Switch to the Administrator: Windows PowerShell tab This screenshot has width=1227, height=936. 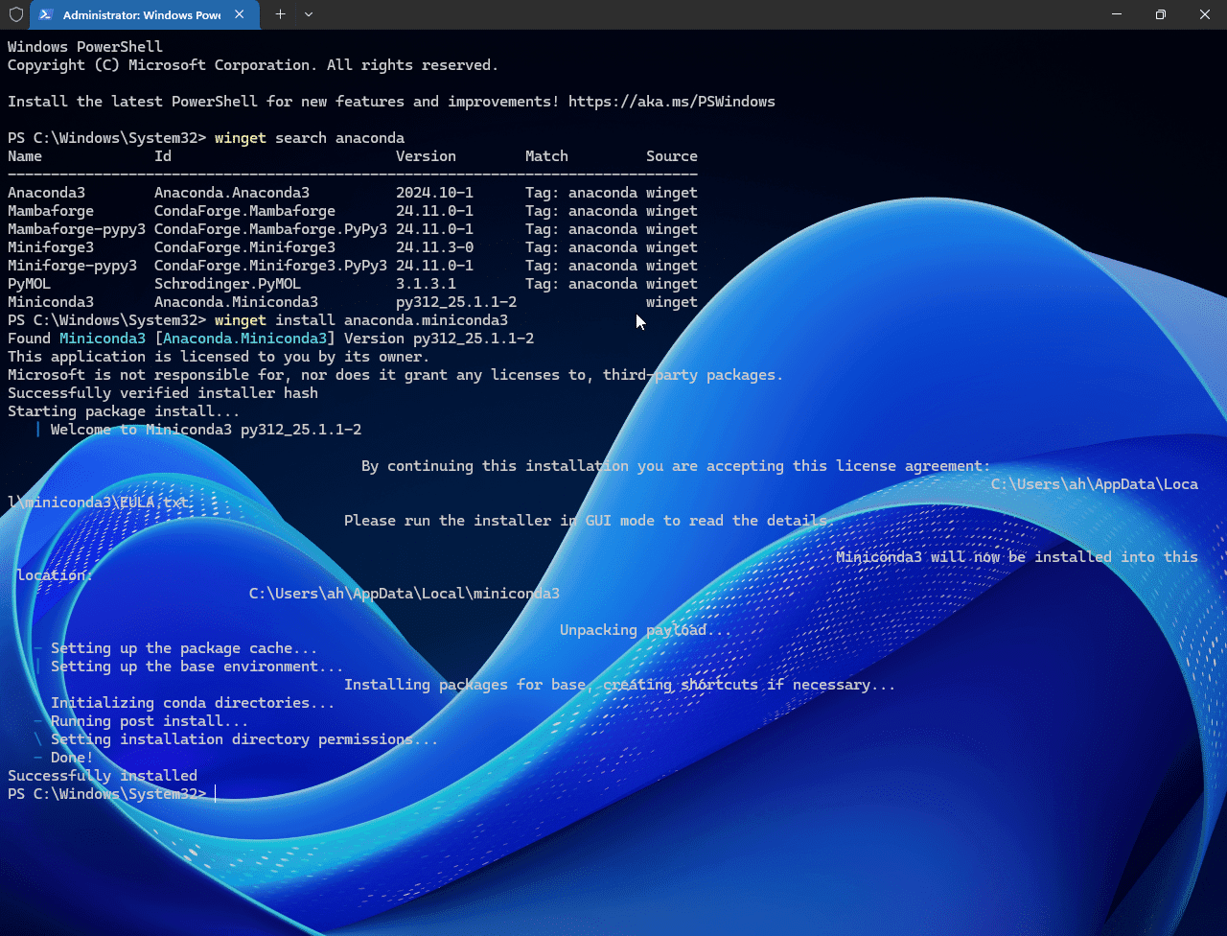tap(134, 14)
